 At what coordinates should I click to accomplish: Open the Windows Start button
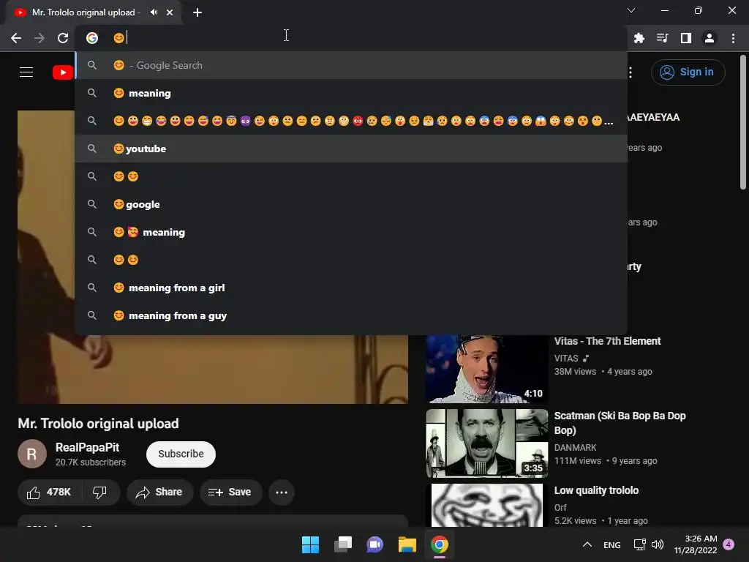click(x=310, y=544)
